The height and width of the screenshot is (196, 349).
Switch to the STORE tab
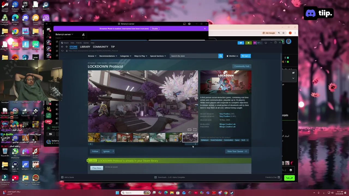(x=73, y=47)
